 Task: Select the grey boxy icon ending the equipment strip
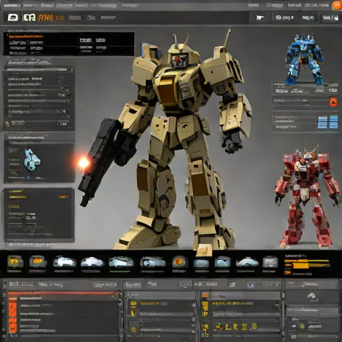coord(270,262)
